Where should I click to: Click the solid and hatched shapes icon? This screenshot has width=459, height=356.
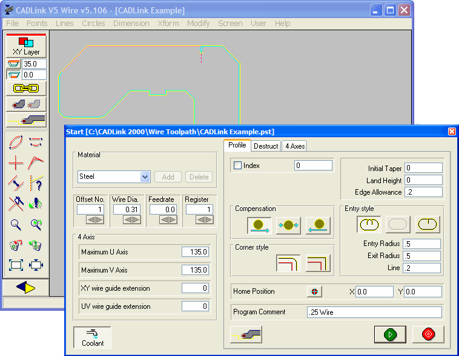pyautogui.click(x=26, y=104)
